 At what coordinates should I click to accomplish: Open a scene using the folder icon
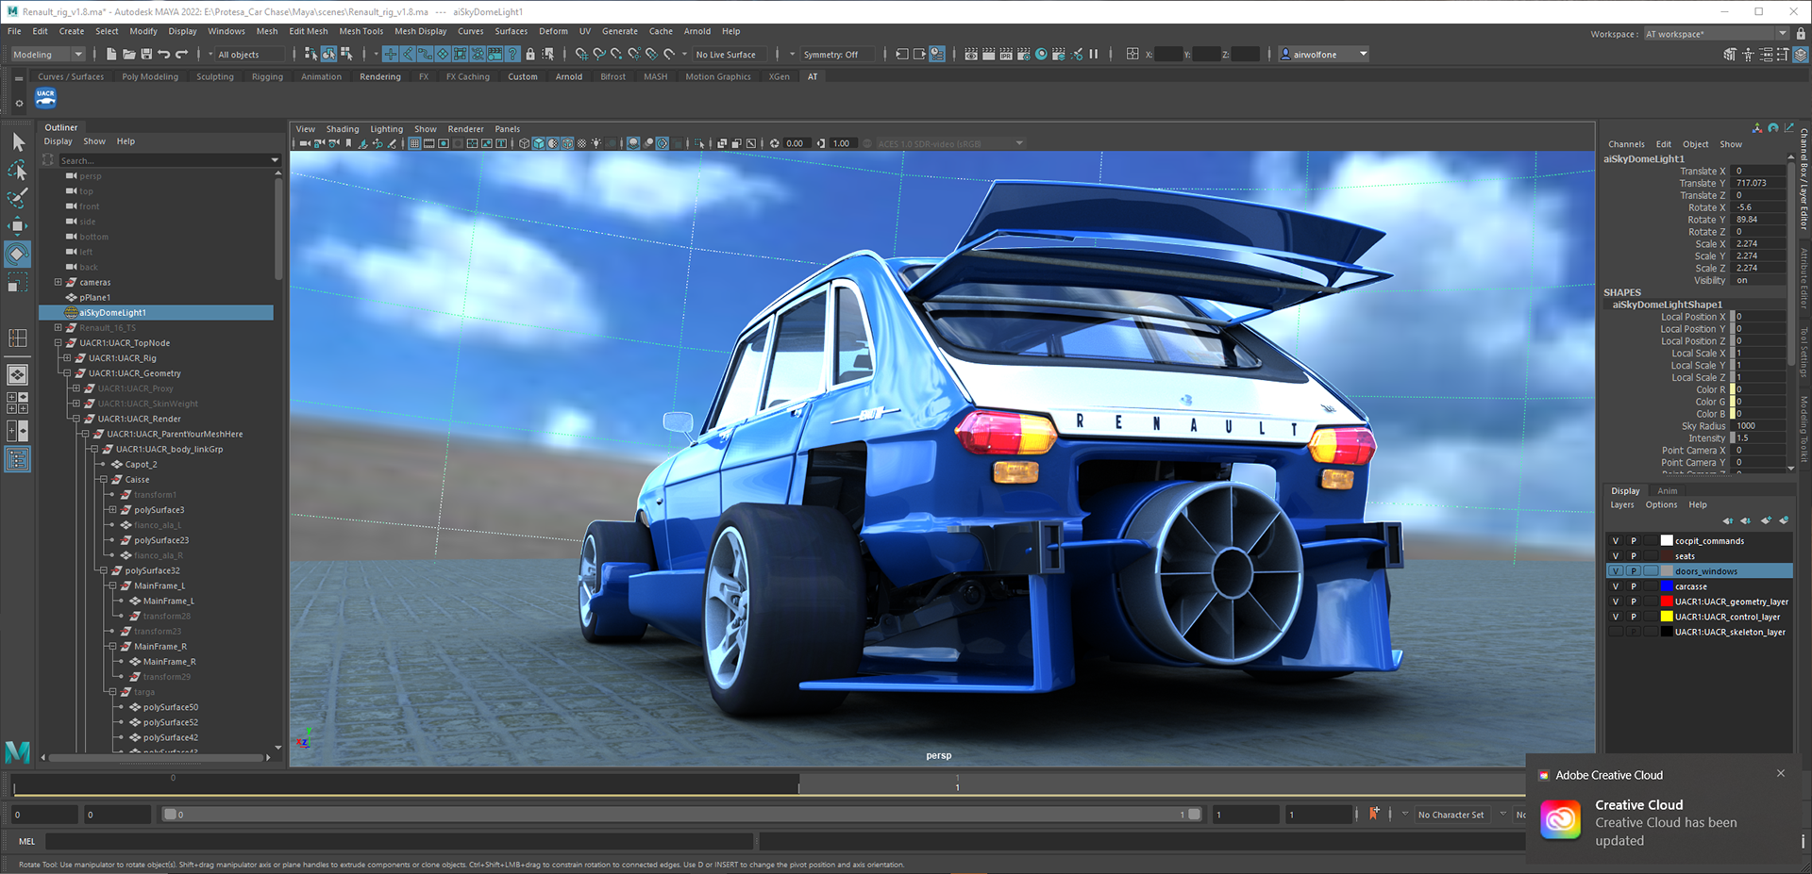[x=129, y=55]
